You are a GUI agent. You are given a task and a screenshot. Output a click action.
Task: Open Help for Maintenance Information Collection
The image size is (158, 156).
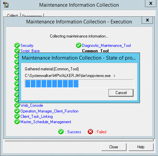point(141,147)
